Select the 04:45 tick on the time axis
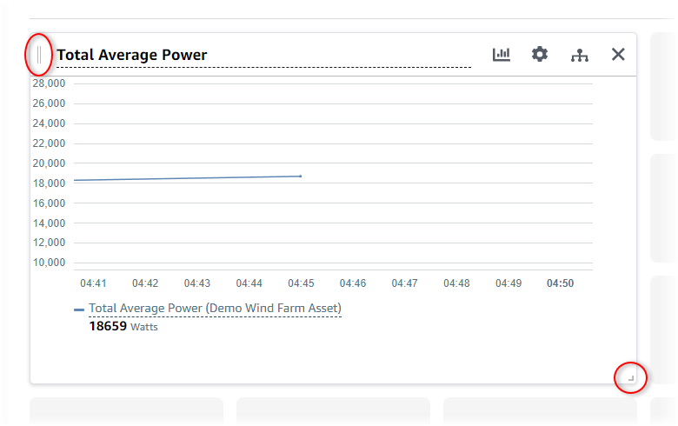678x426 pixels. tap(301, 283)
